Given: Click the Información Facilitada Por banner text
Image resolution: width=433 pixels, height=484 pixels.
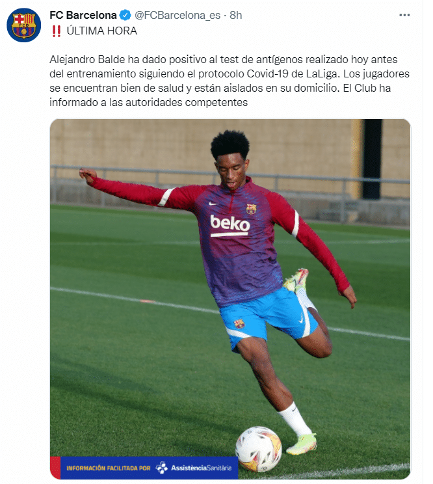Looking at the screenshot, I should point(108,468).
